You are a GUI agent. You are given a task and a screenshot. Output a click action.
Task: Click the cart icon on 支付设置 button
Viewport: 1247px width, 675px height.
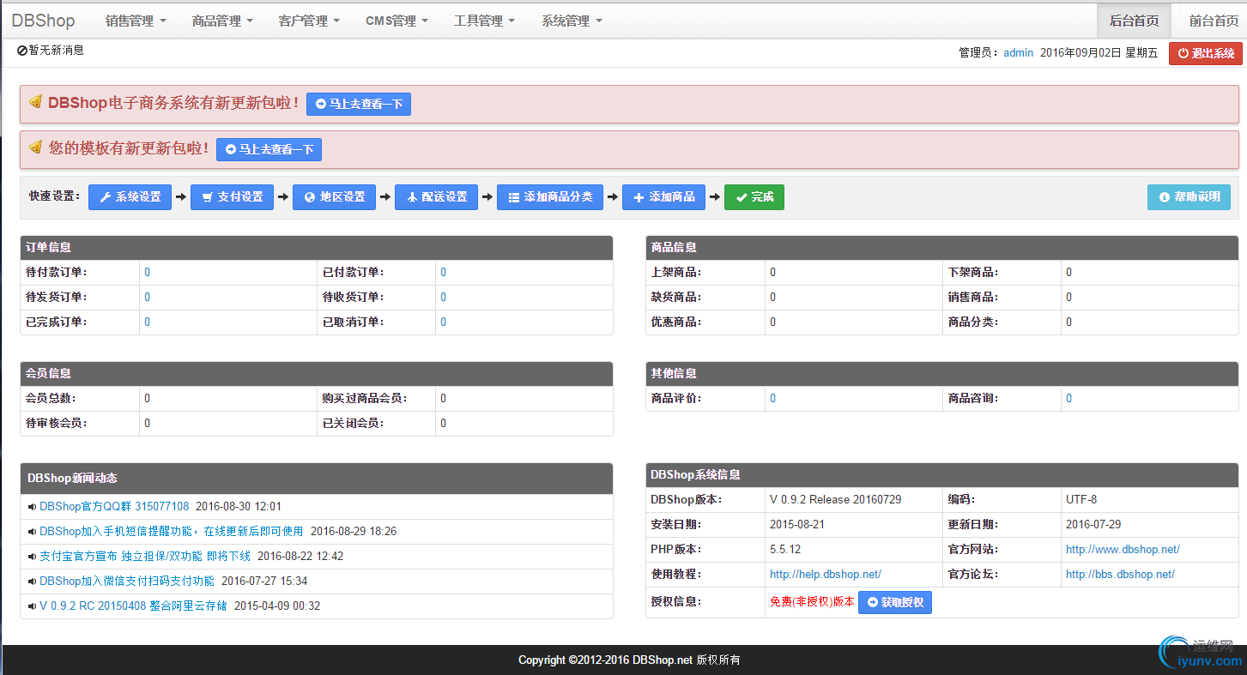pyautogui.click(x=207, y=197)
